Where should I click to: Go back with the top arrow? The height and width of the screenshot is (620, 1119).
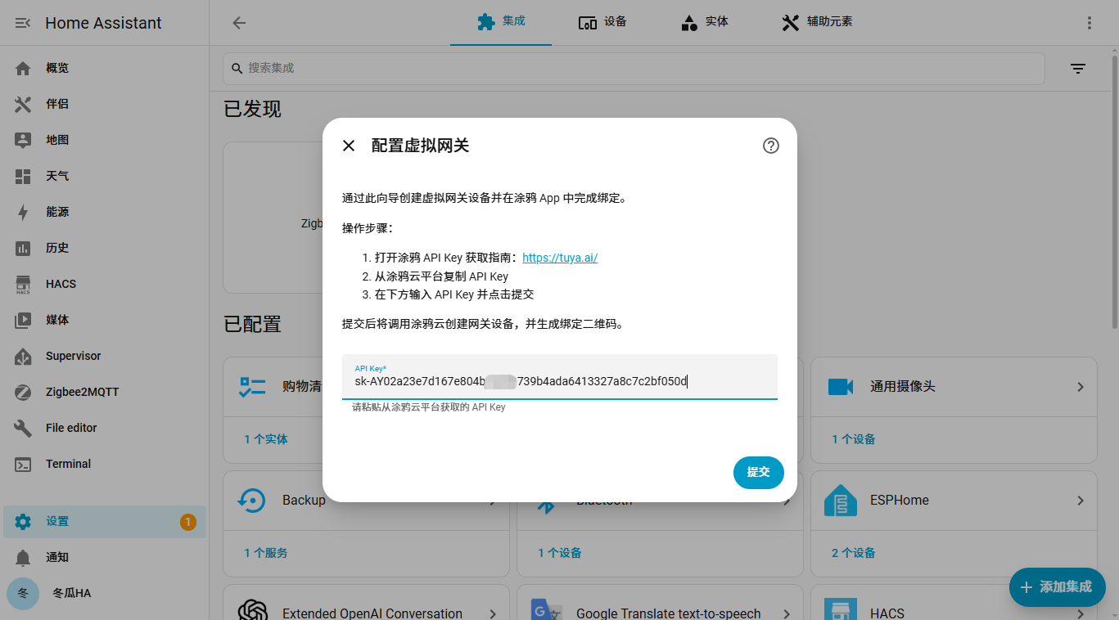coord(239,23)
